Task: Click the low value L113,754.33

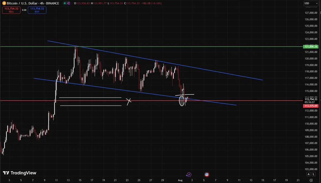Action: pos(115,3)
